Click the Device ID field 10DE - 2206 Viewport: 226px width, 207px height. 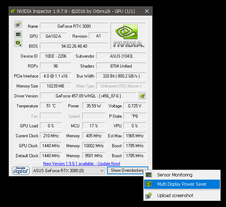[56, 56]
